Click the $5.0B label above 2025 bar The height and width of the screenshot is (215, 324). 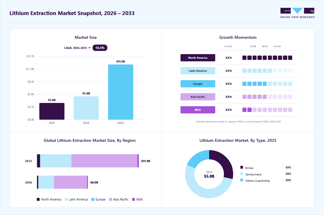tap(86, 93)
